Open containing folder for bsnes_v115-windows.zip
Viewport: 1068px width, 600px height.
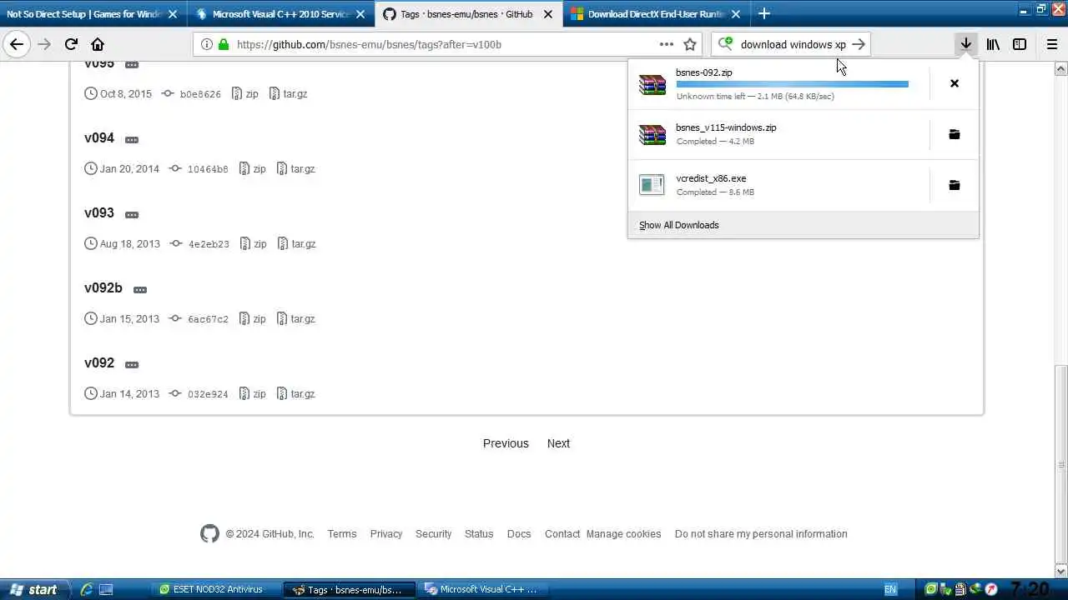pos(955,134)
